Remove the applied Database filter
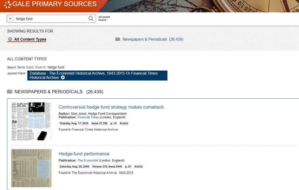 tap(63, 78)
